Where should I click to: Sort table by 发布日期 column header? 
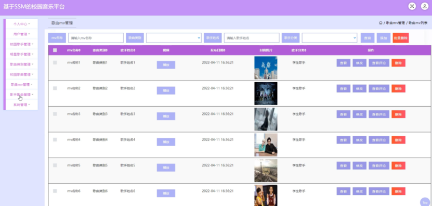coord(218,50)
